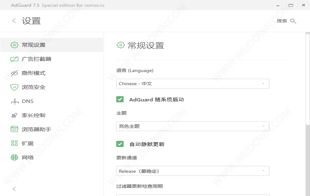Click the 扩展 four-squares icon
The image size is (310, 196).
[14, 143]
